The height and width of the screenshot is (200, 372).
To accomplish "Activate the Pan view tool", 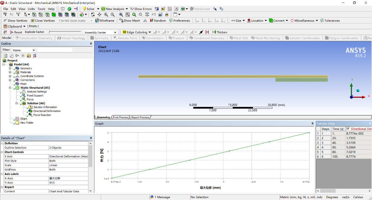I will click(x=99, y=15).
